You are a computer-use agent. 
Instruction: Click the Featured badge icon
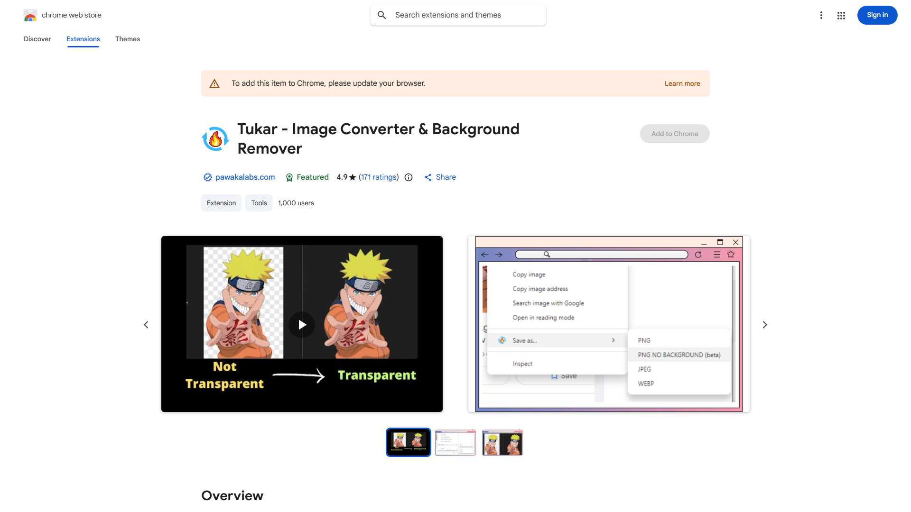pyautogui.click(x=289, y=177)
